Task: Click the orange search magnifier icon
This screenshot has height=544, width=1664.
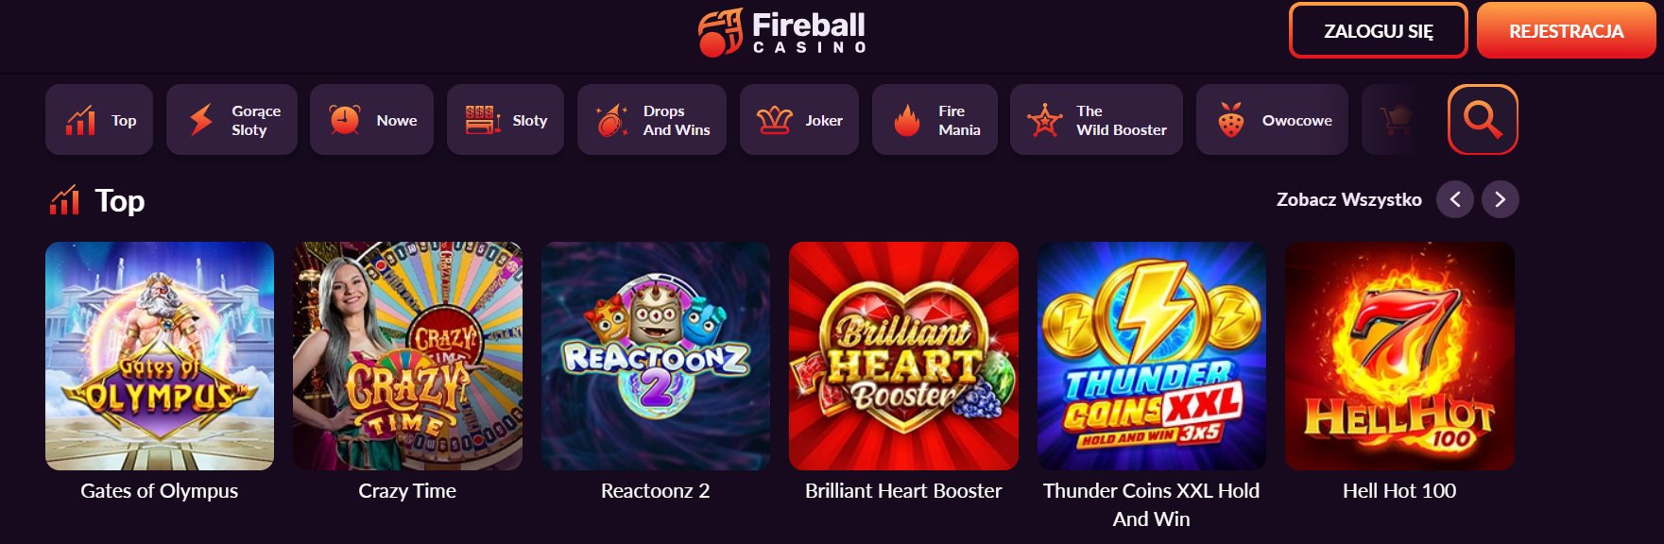Action: [1483, 119]
